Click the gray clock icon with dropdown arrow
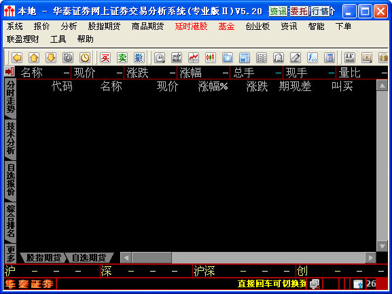 160,58
